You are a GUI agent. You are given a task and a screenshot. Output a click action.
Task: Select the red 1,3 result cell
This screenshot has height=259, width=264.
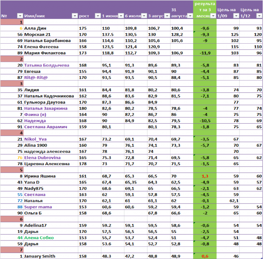click(204, 176)
